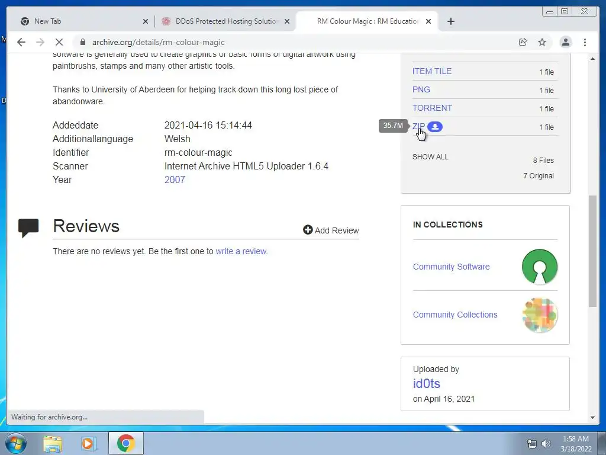Open the volume speaker tray icon

point(546,444)
